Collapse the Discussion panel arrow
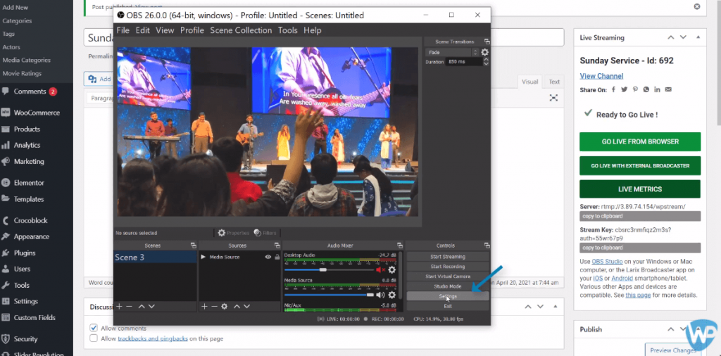This screenshot has height=356, width=721. [527, 307]
